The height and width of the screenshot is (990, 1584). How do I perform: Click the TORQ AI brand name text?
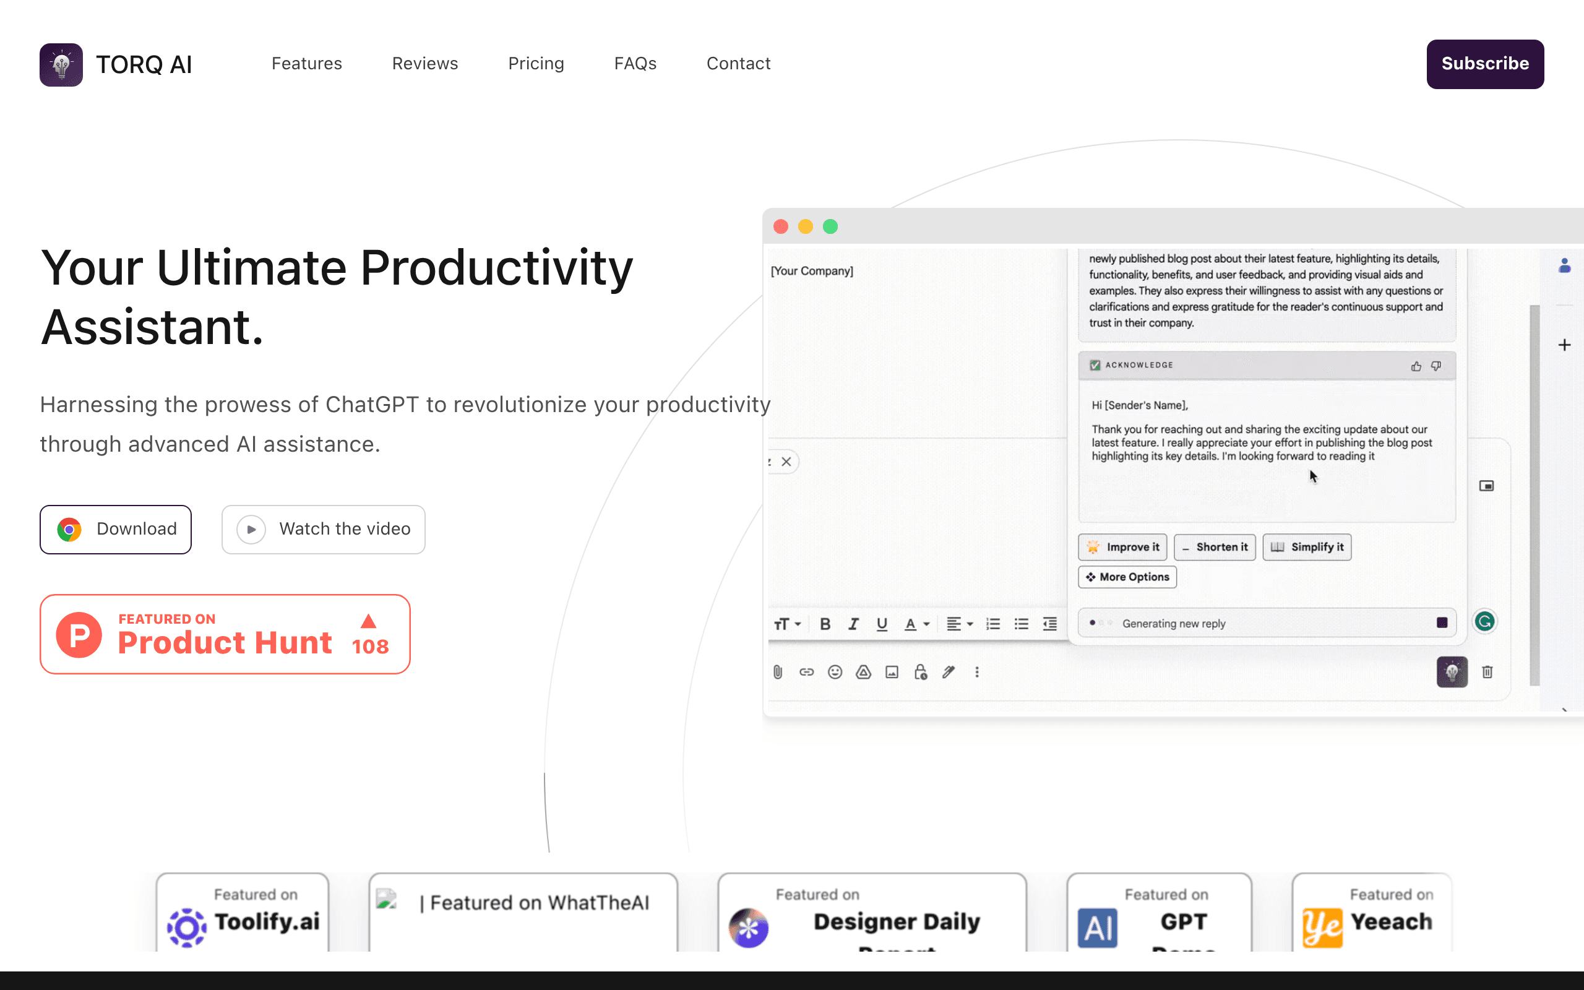coord(144,64)
